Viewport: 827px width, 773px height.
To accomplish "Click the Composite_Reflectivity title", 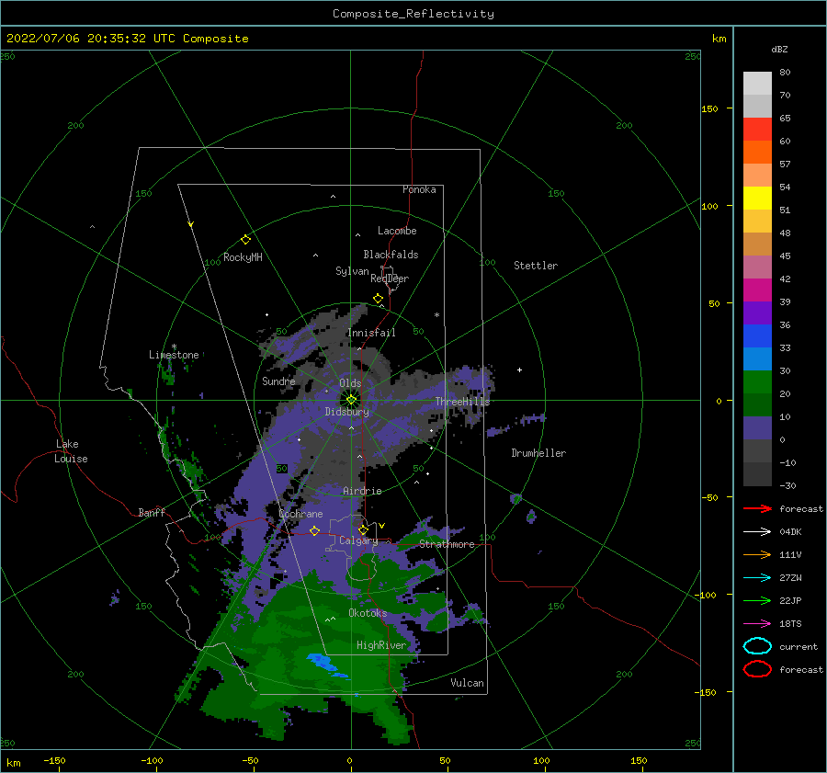I will coord(413,14).
